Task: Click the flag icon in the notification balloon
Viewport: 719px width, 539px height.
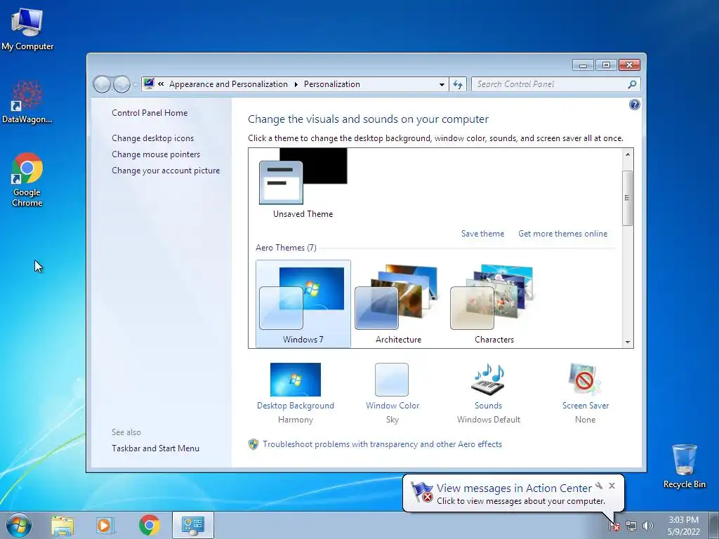Action: pos(421,493)
